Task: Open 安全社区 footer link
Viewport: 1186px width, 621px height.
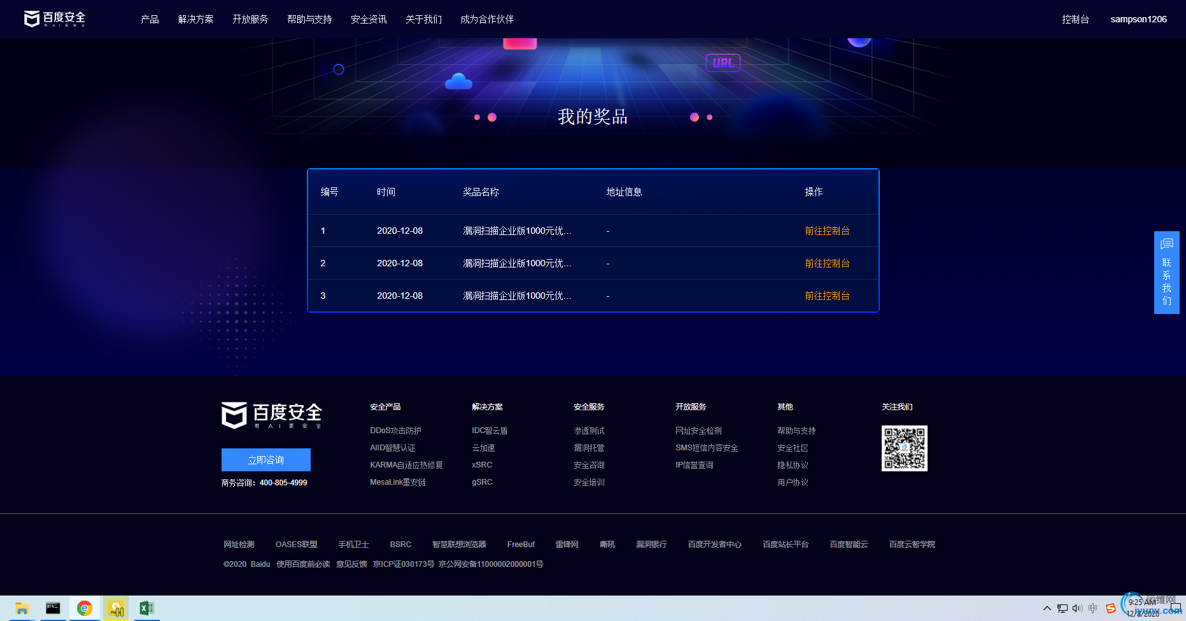Action: 793,448
